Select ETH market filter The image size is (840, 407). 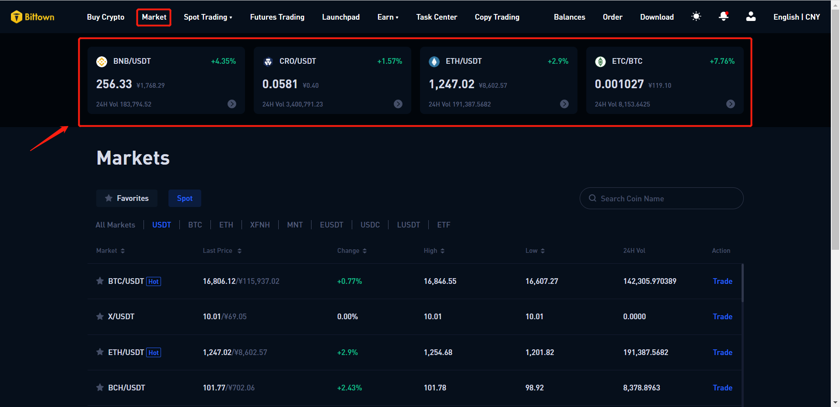pyautogui.click(x=226, y=225)
